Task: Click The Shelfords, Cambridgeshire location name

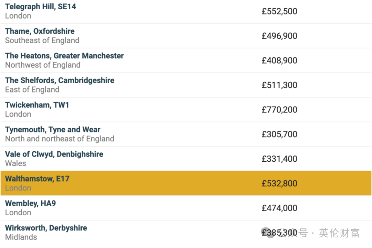Action: coord(60,80)
